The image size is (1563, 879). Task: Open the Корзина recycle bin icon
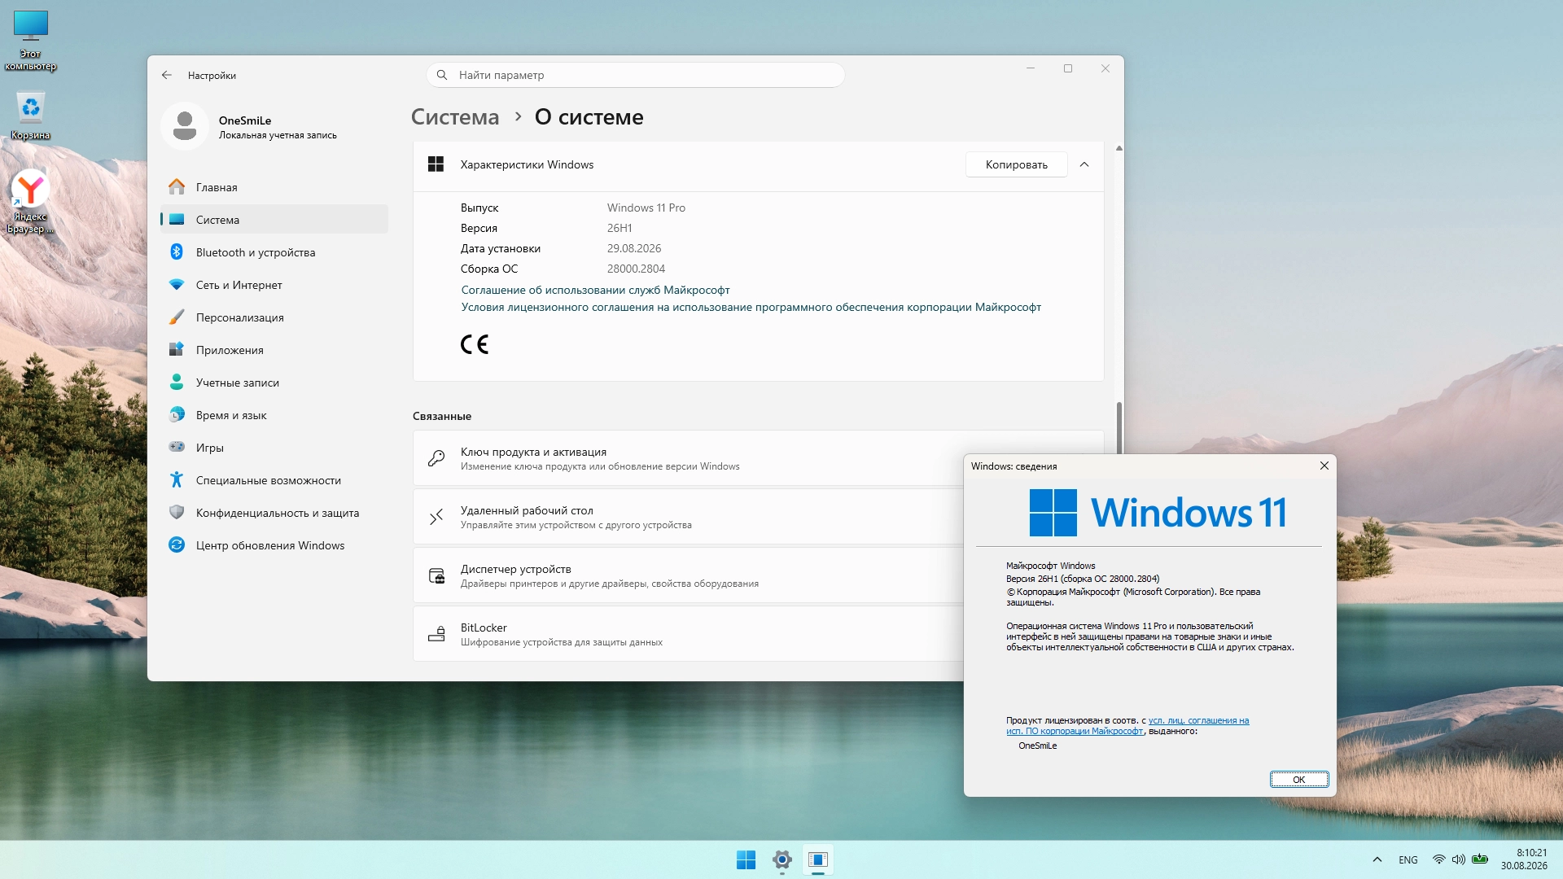click(x=30, y=116)
